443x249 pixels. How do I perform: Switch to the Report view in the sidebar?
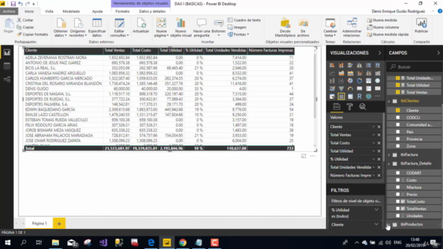(x=7, y=53)
